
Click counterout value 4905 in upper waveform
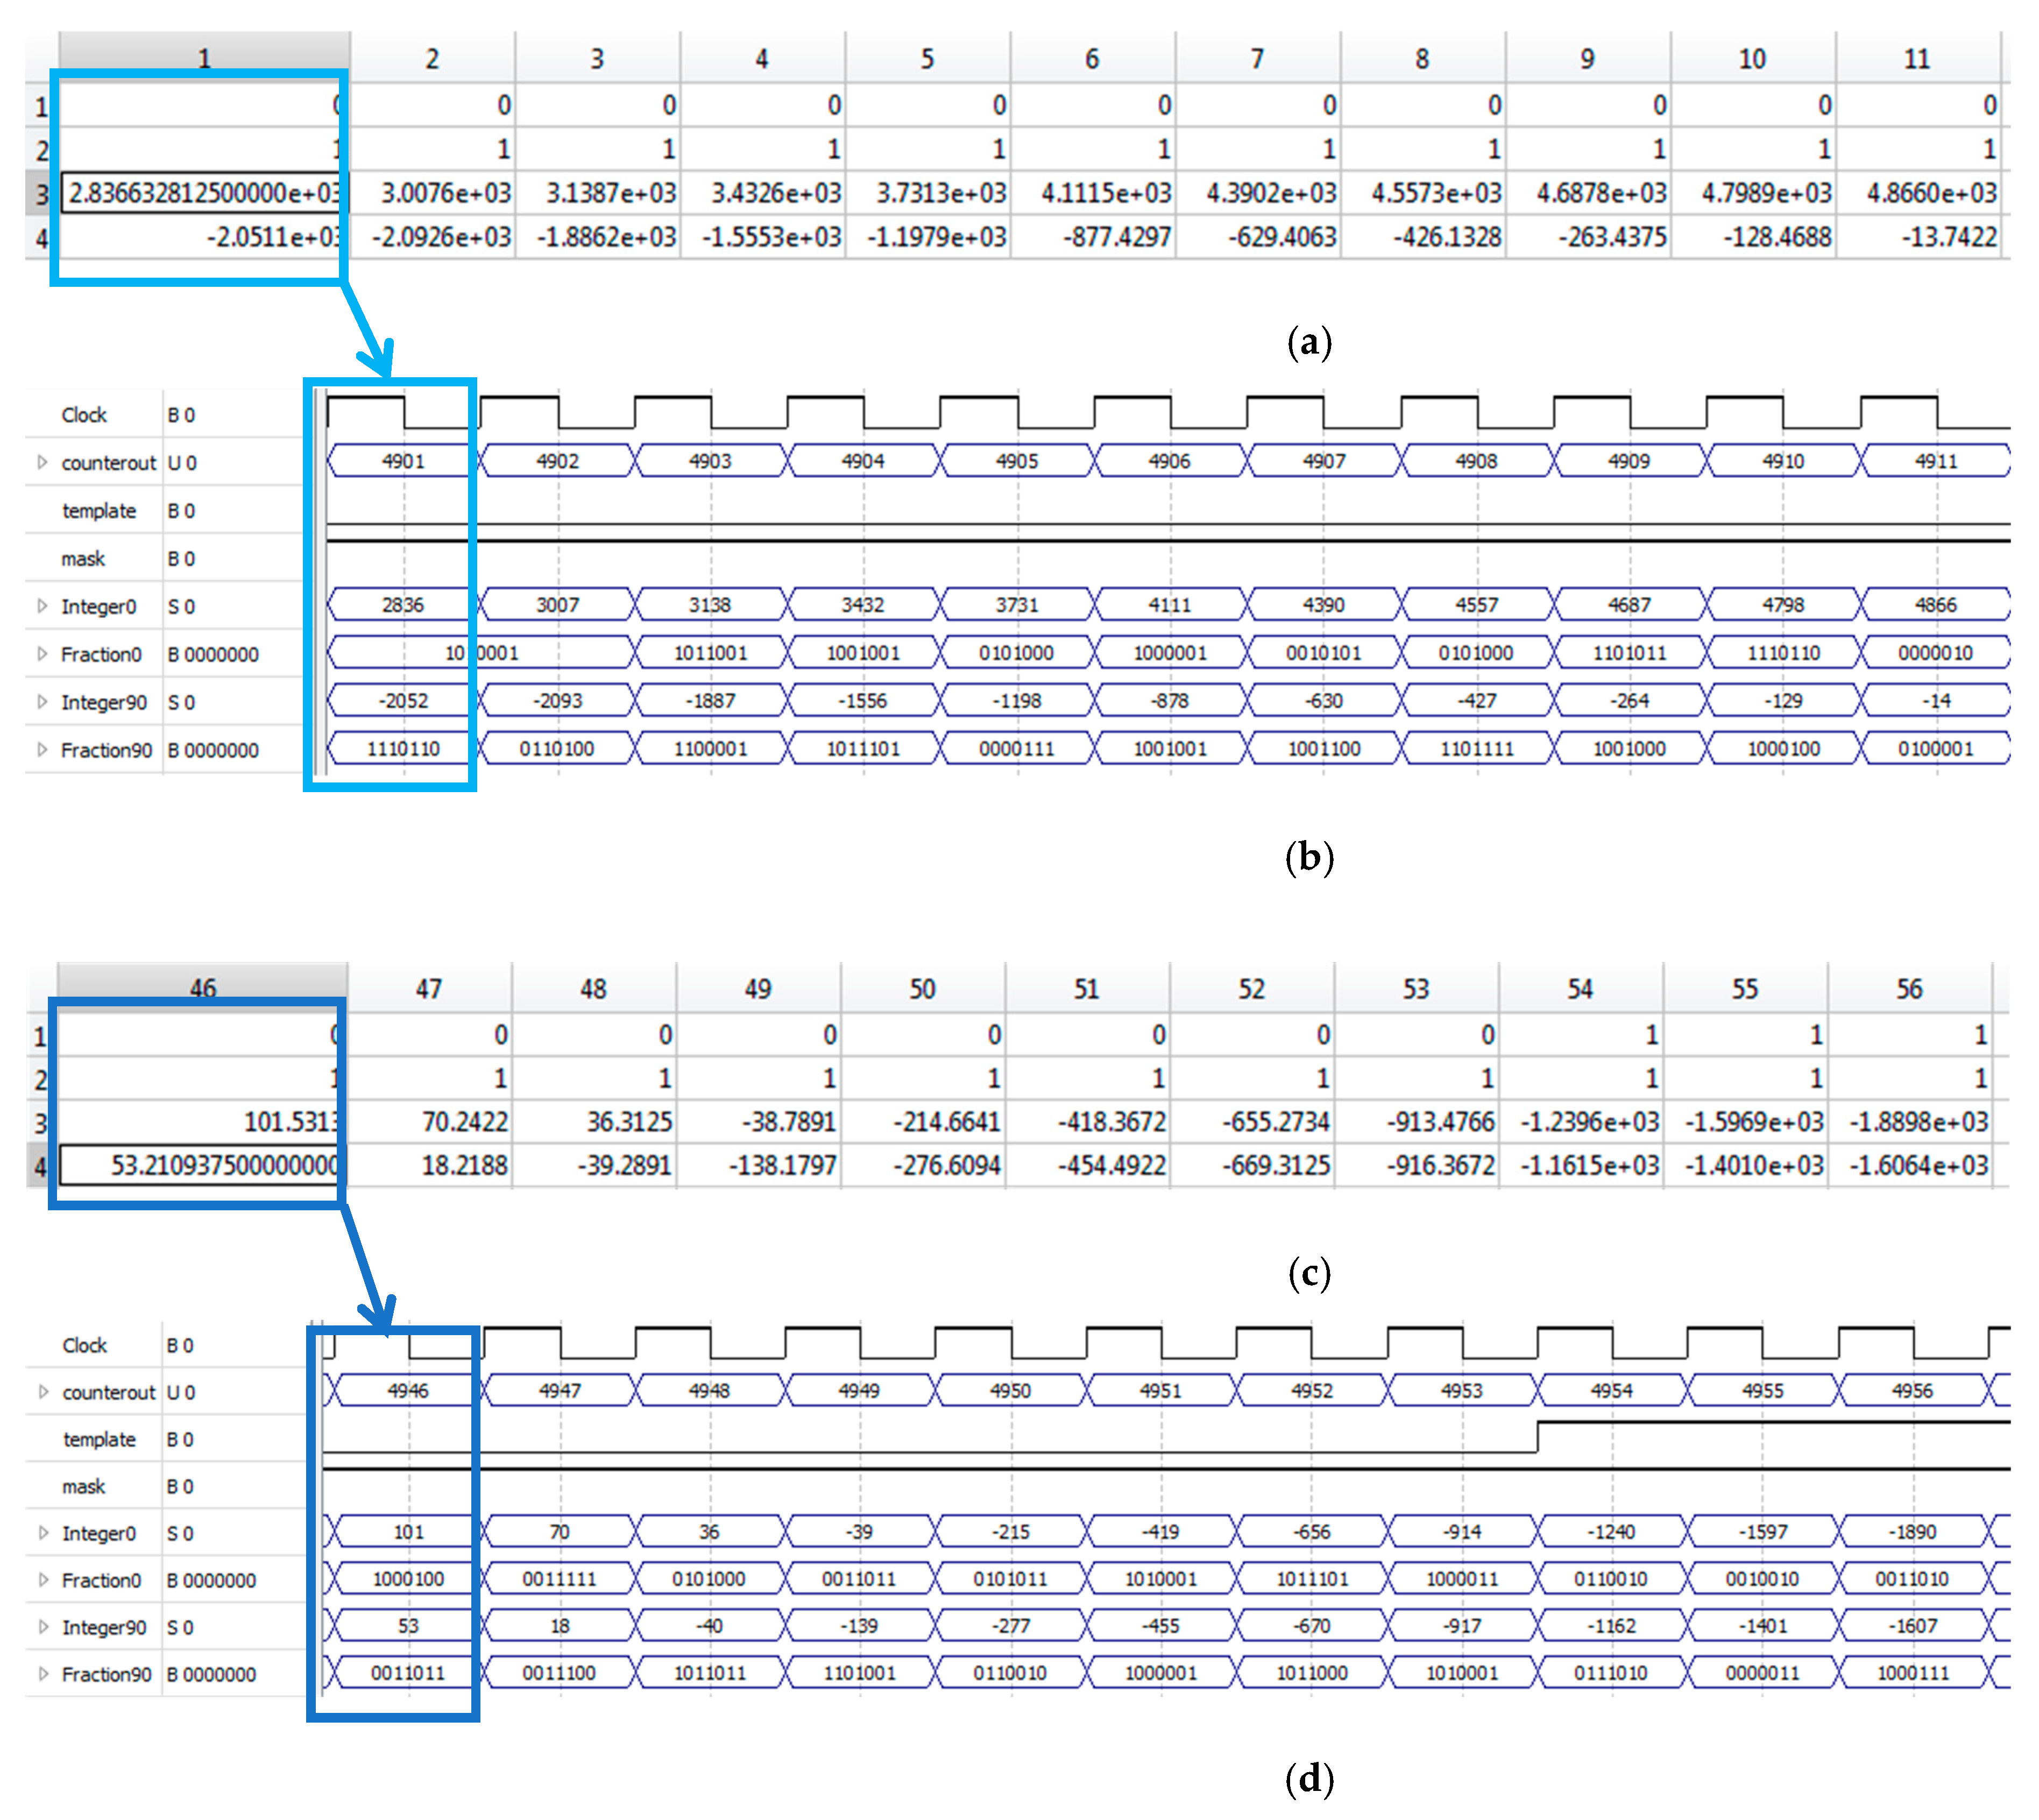[x=1016, y=461]
